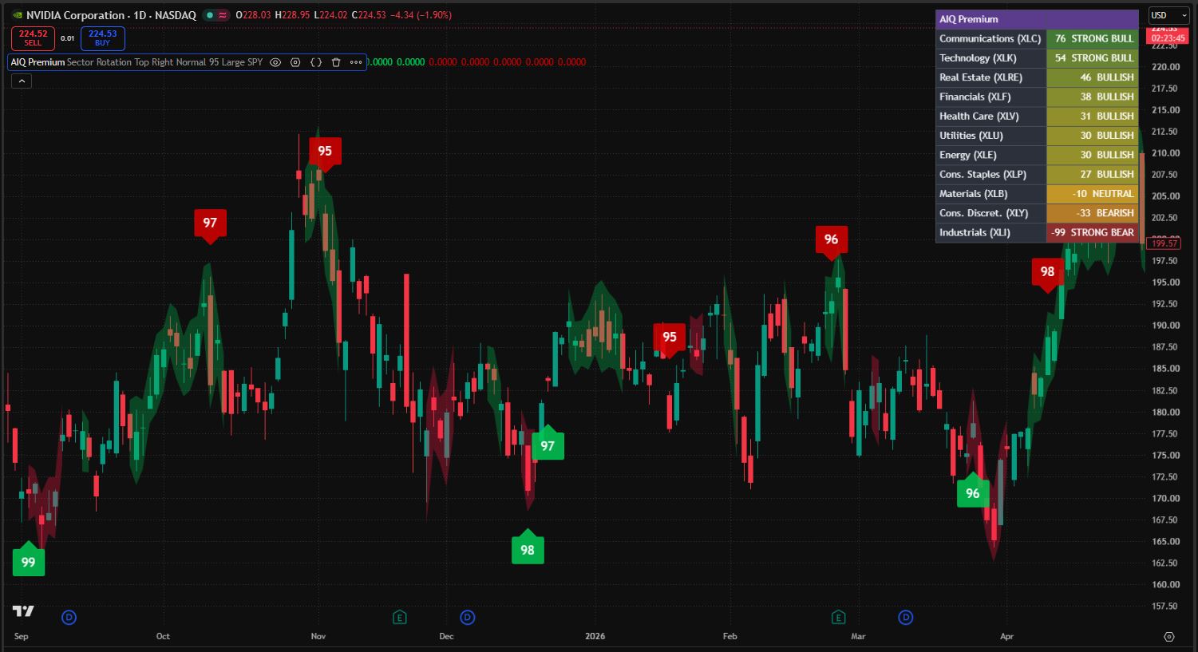Click the TradingView logo at bottom left

[x=23, y=611]
